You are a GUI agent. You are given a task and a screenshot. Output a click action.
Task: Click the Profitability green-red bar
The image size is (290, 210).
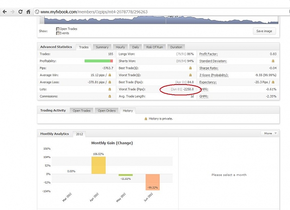(x=98, y=61)
